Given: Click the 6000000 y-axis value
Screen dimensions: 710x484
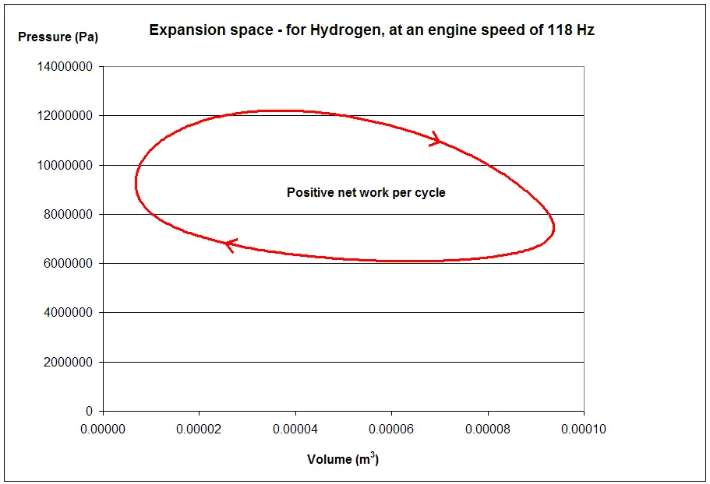Looking at the screenshot, I should pos(68,264).
